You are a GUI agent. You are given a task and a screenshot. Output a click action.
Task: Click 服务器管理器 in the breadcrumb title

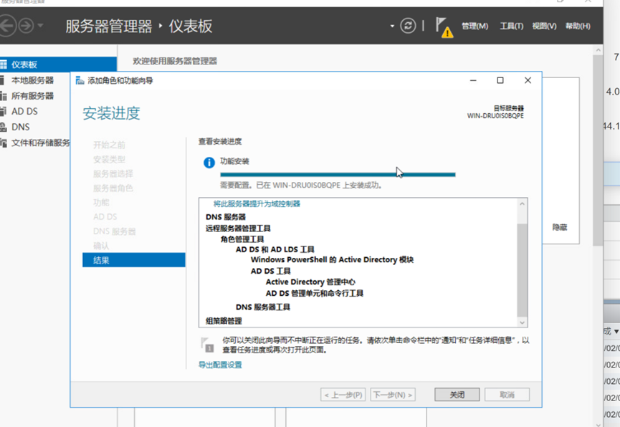coord(109,27)
